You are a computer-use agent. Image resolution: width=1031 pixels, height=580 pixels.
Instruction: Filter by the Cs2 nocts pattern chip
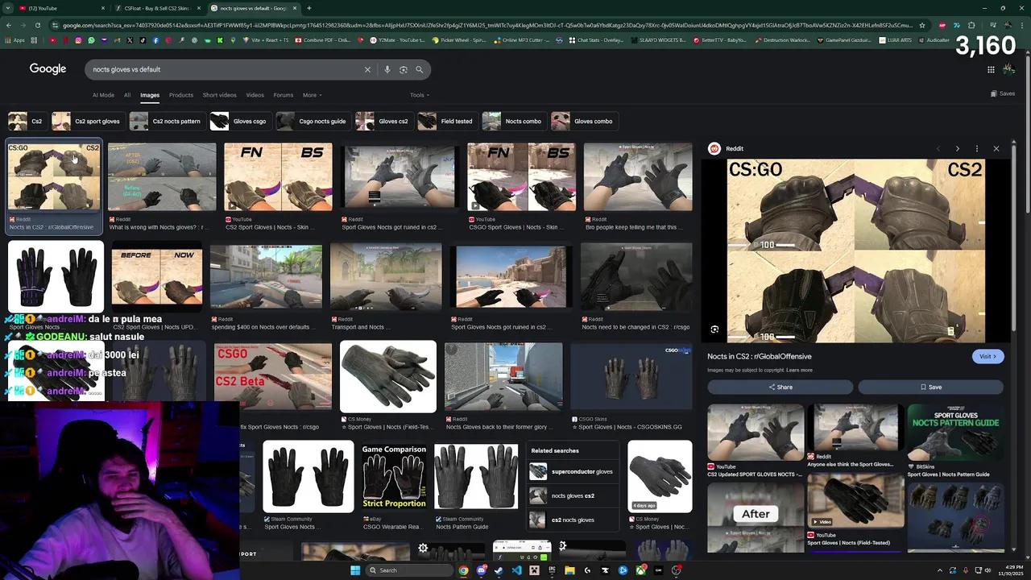coord(166,121)
